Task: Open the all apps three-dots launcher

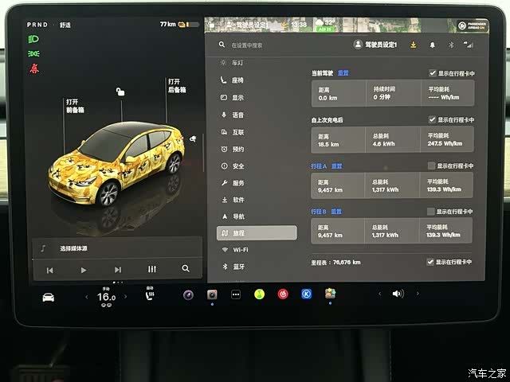Action: 236,294
